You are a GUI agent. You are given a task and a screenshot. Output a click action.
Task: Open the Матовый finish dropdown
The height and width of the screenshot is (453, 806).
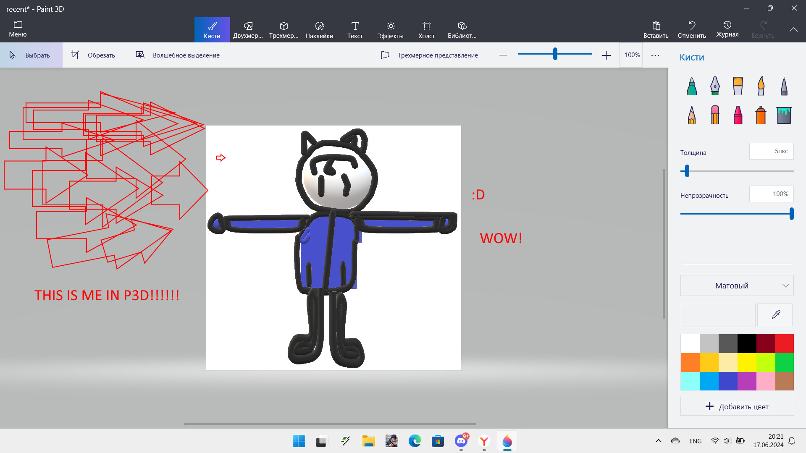(x=736, y=285)
